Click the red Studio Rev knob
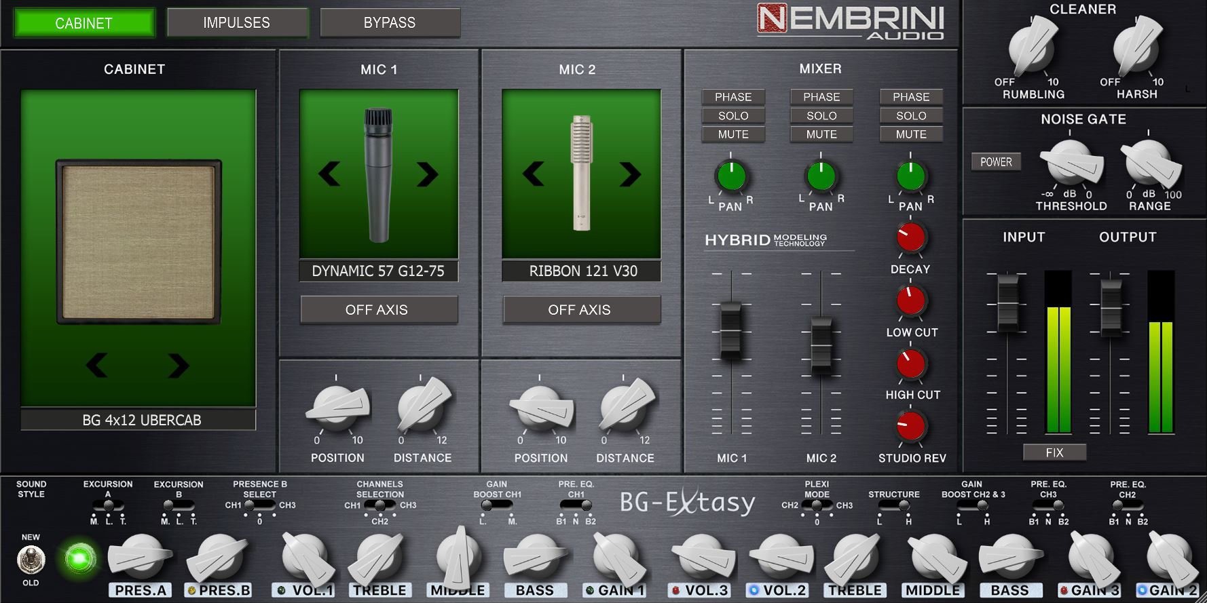Viewport: 1207px width, 603px height. click(910, 427)
